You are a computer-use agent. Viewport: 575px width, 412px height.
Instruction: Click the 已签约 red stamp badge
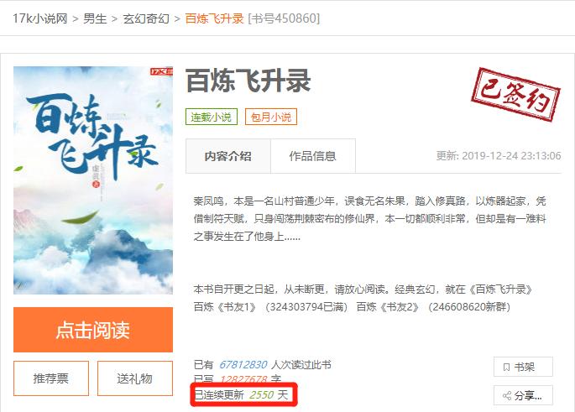pos(516,95)
